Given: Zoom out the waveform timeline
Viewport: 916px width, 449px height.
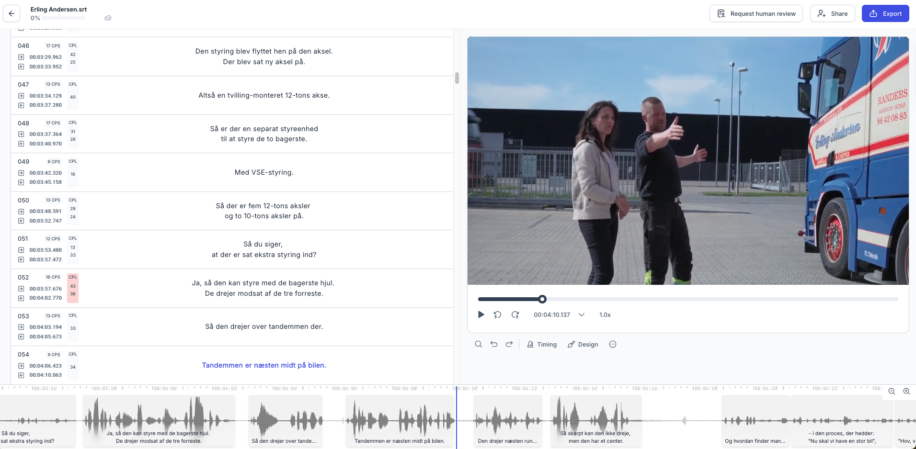Looking at the screenshot, I should click(892, 391).
